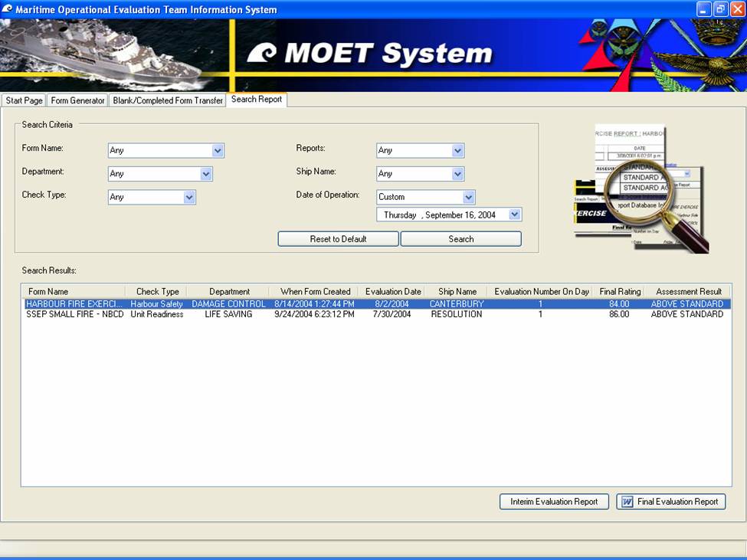
Task: Click the MOET app icon in title bar
Action: 8,9
